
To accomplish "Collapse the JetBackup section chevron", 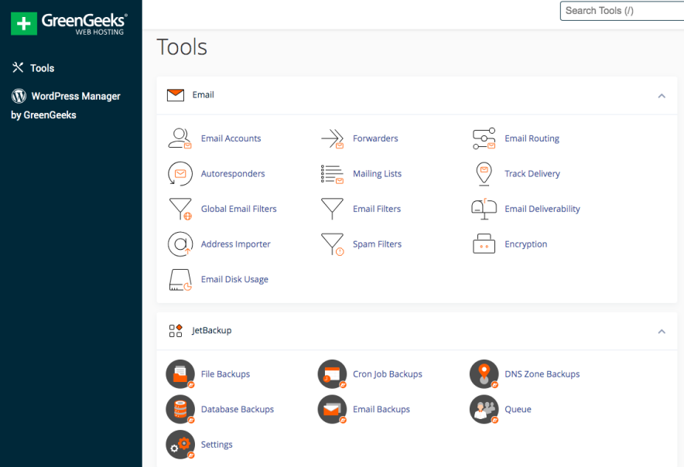I will 662,331.
